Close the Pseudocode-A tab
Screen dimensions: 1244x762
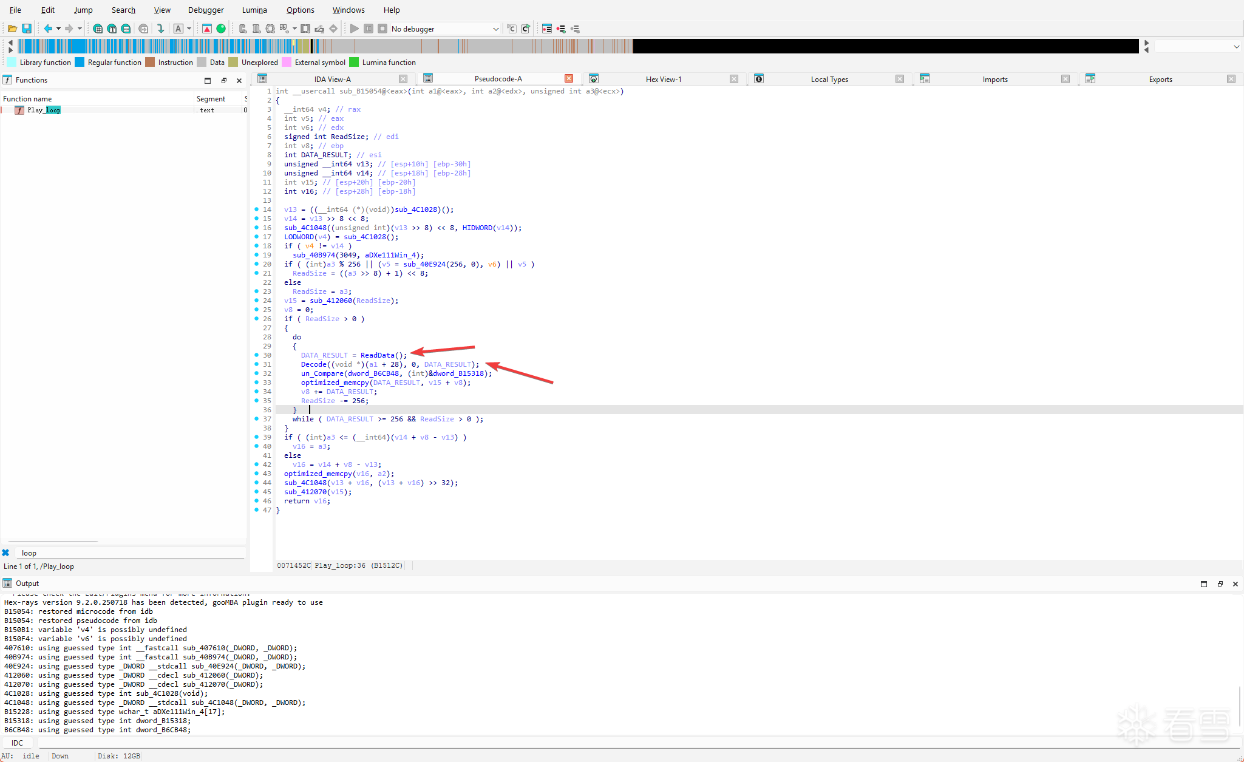click(569, 78)
